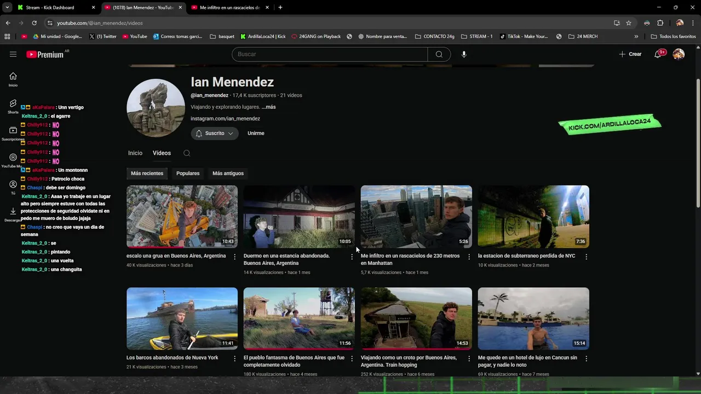This screenshot has width=701, height=394.
Task: Open options for 'Me infiltro en un rascacielos' video
Action: [469, 257]
